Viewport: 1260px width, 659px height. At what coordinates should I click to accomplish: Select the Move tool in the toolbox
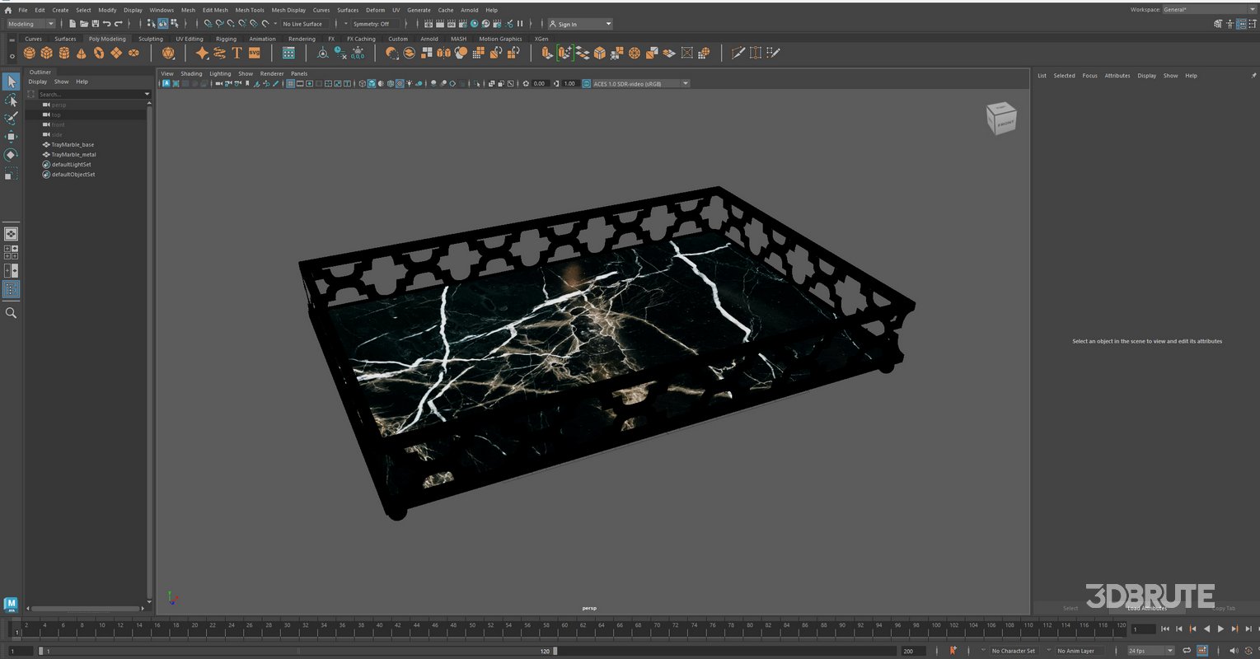pyautogui.click(x=11, y=136)
